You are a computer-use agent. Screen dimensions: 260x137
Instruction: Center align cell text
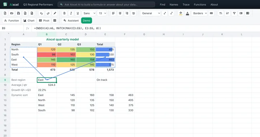point(120,13)
